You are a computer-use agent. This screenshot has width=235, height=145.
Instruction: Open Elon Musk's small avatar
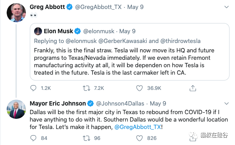click(x=38, y=31)
